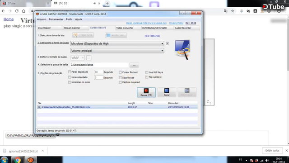
Task: Click browse button beside output folder path
Action: [134, 65]
